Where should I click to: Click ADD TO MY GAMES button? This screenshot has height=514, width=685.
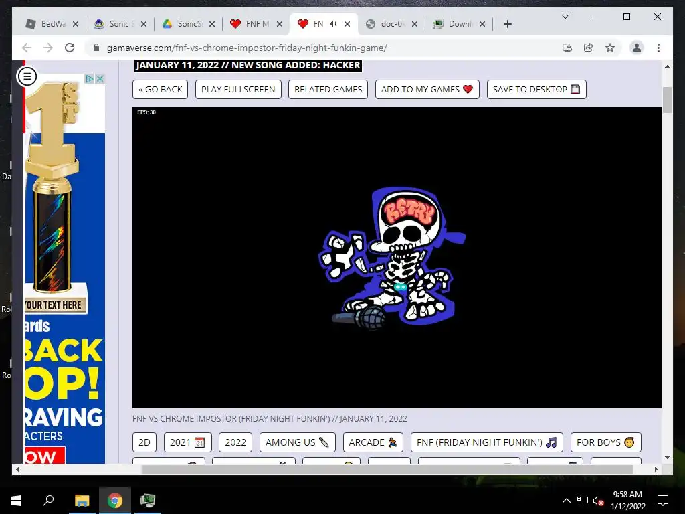427,89
